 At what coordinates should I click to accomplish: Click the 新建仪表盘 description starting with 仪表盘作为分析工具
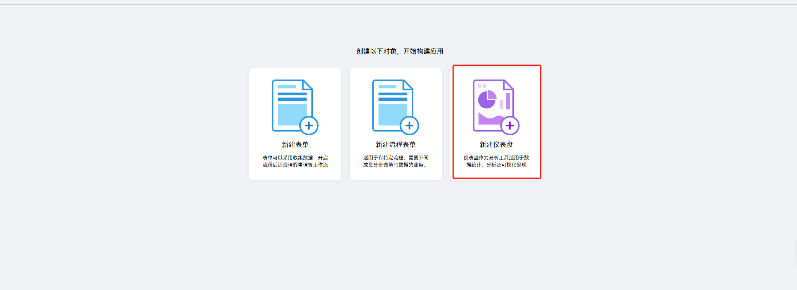click(x=496, y=161)
